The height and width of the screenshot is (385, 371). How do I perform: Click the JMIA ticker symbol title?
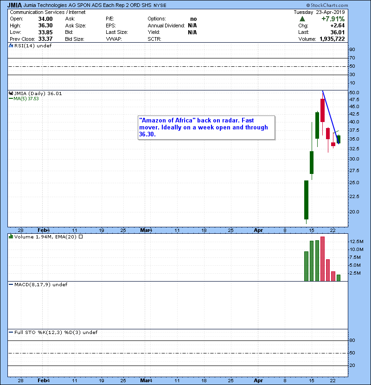(15, 5)
